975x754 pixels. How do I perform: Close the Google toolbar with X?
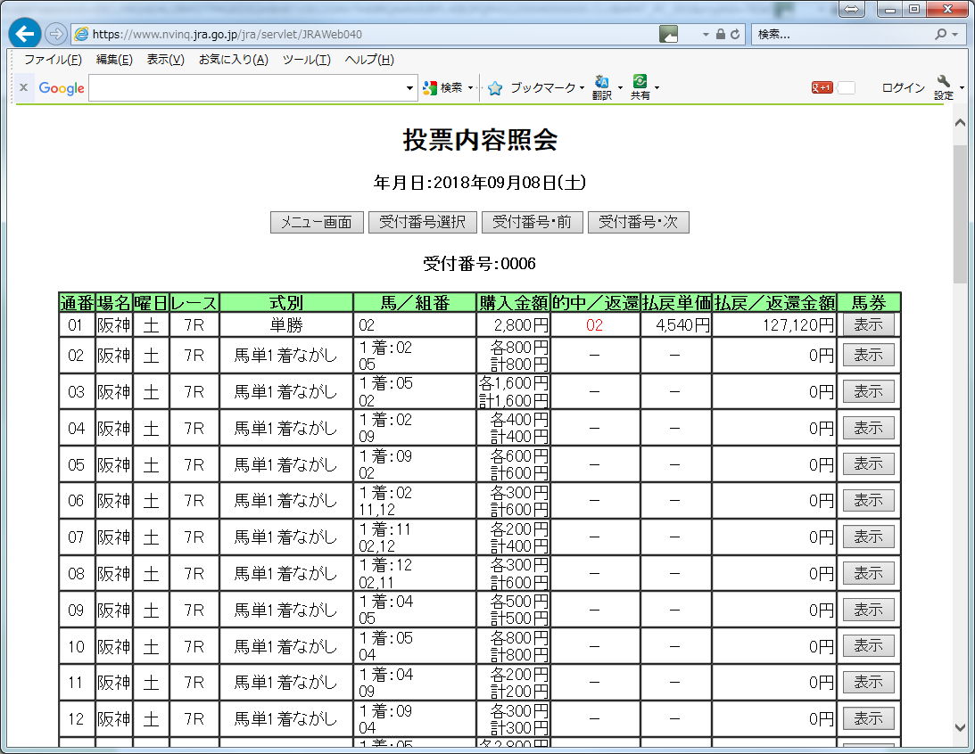[x=23, y=87]
